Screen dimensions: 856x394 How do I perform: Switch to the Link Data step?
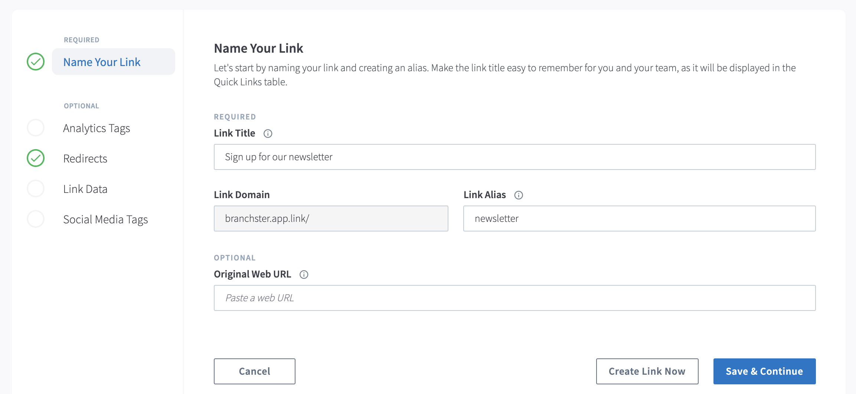point(85,189)
